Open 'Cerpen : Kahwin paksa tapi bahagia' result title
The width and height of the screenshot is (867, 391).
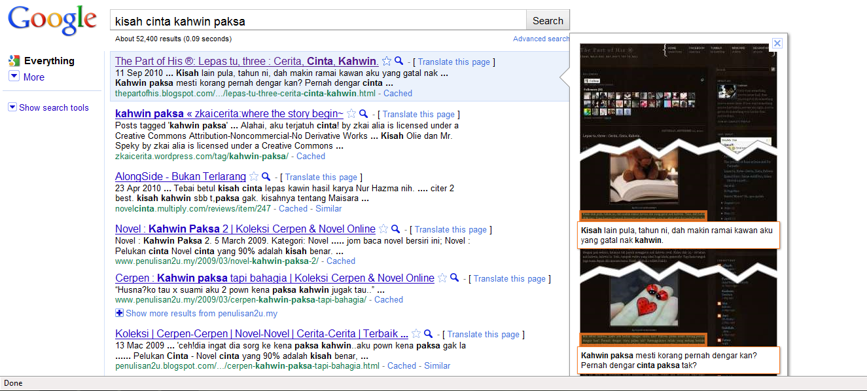(x=275, y=278)
